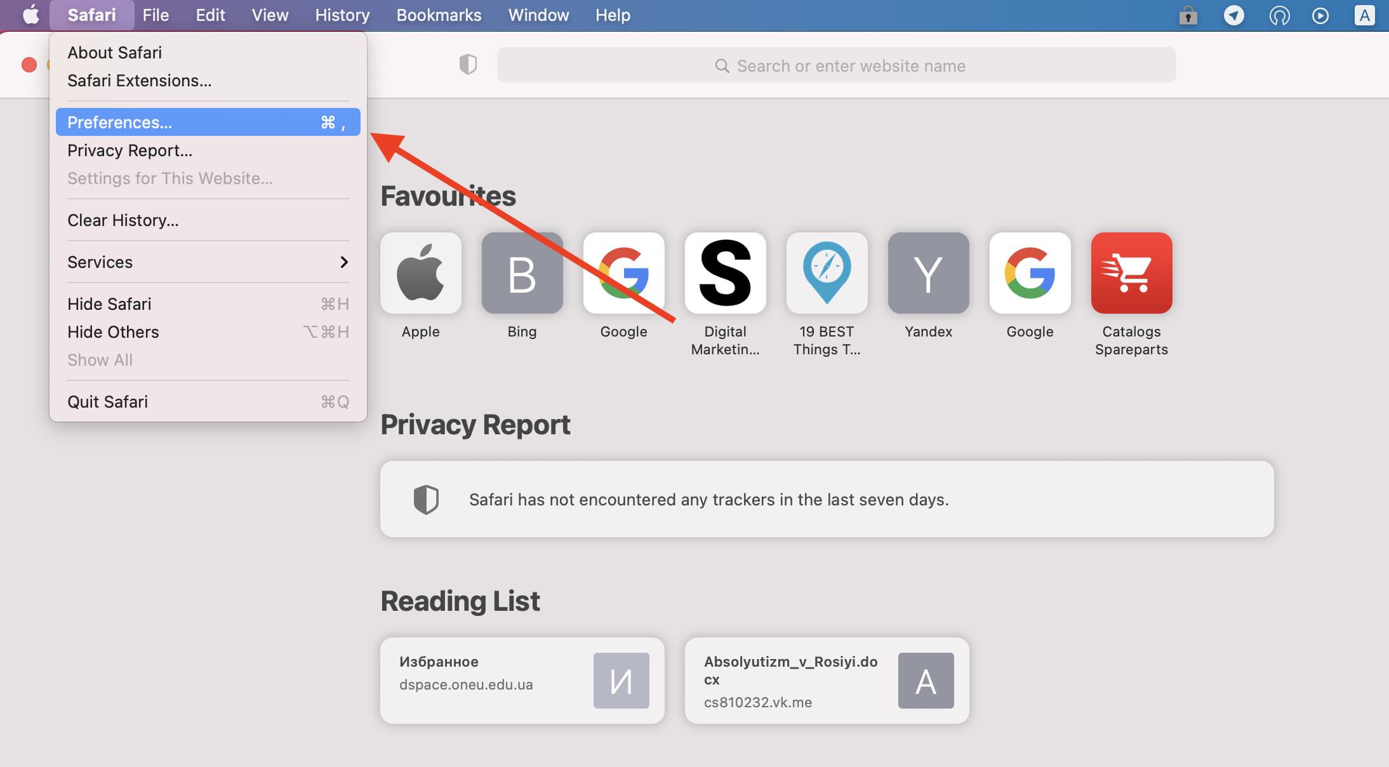Open the Избранное reading list item
1389x767 pixels.
coord(522,680)
